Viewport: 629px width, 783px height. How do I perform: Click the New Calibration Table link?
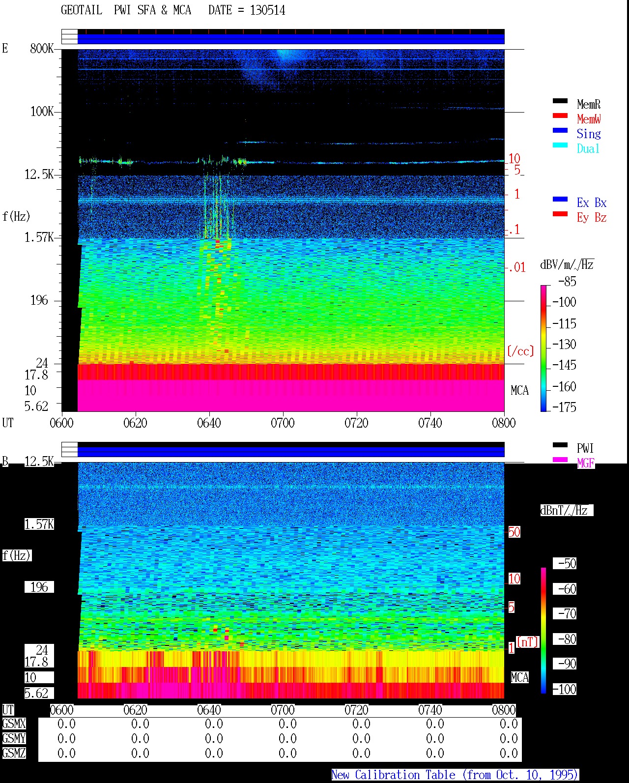click(455, 775)
